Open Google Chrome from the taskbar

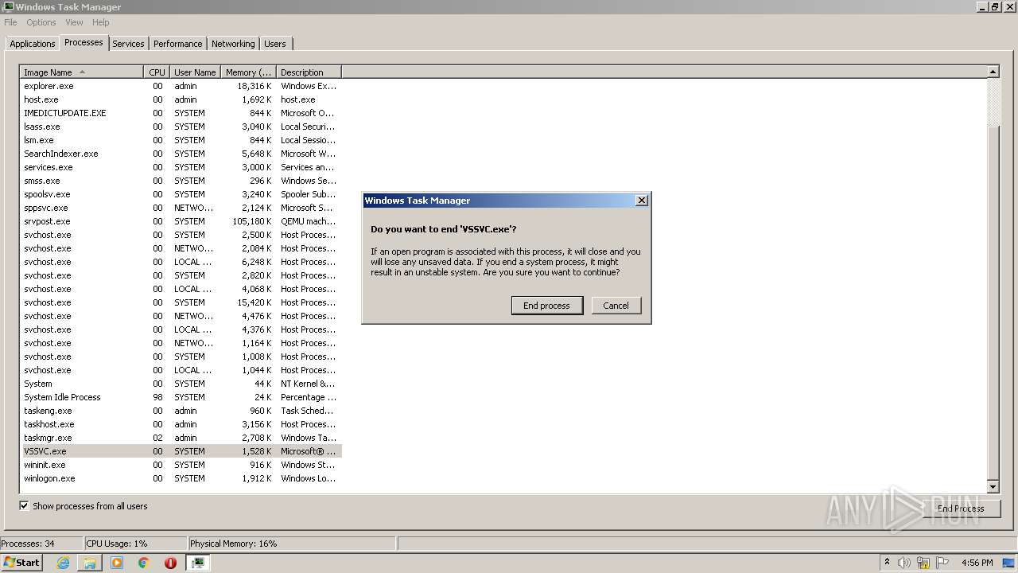click(x=144, y=563)
